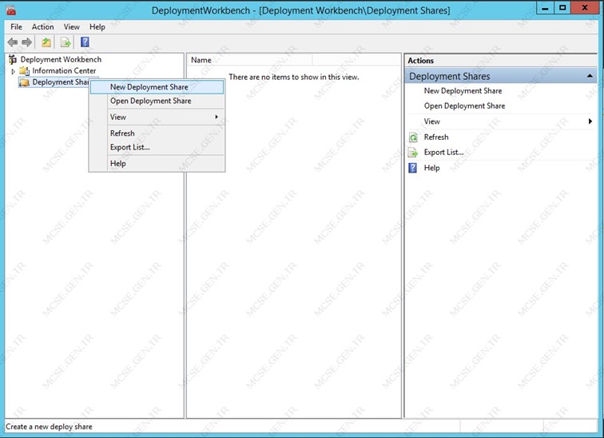Click the Refresh icon in Actions pane

413,137
